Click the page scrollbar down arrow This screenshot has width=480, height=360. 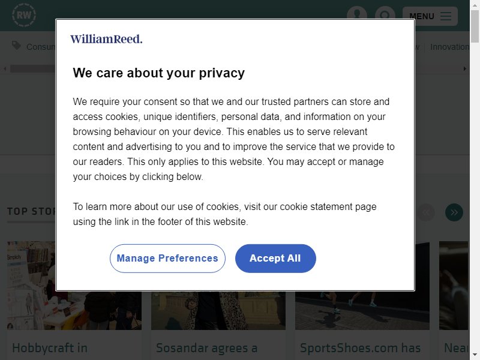(475, 355)
